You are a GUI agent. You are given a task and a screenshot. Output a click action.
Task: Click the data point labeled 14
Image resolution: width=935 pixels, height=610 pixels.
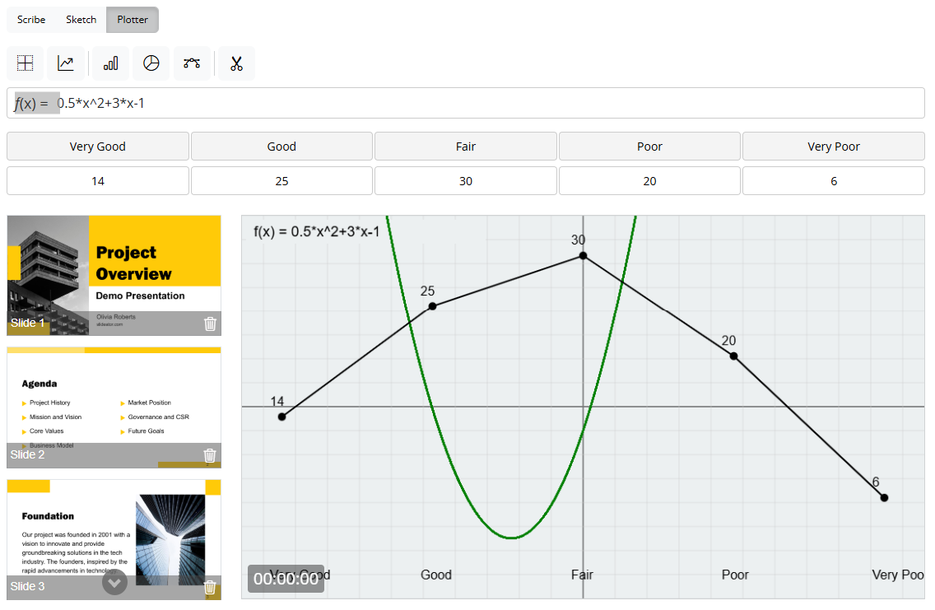282,417
